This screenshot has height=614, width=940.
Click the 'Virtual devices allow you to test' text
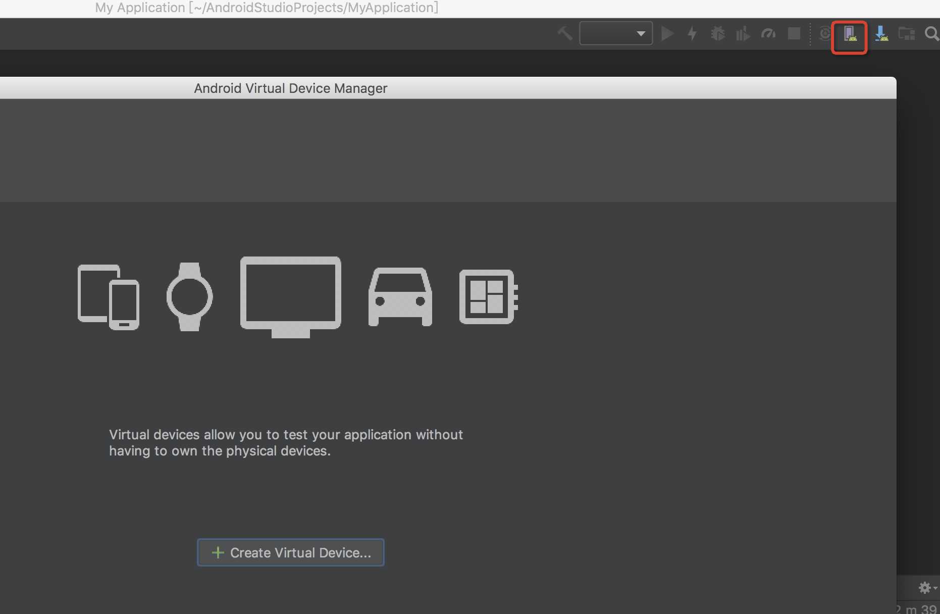(286, 443)
